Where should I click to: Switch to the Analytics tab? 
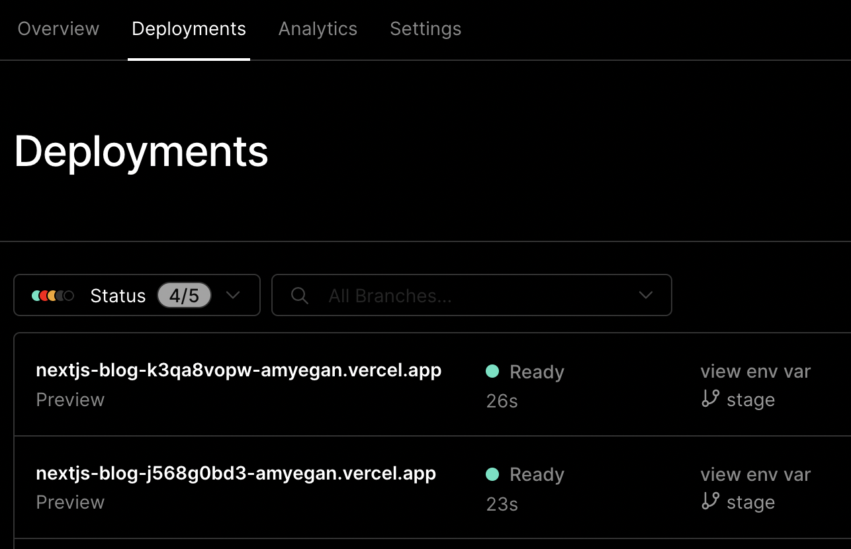[318, 29]
